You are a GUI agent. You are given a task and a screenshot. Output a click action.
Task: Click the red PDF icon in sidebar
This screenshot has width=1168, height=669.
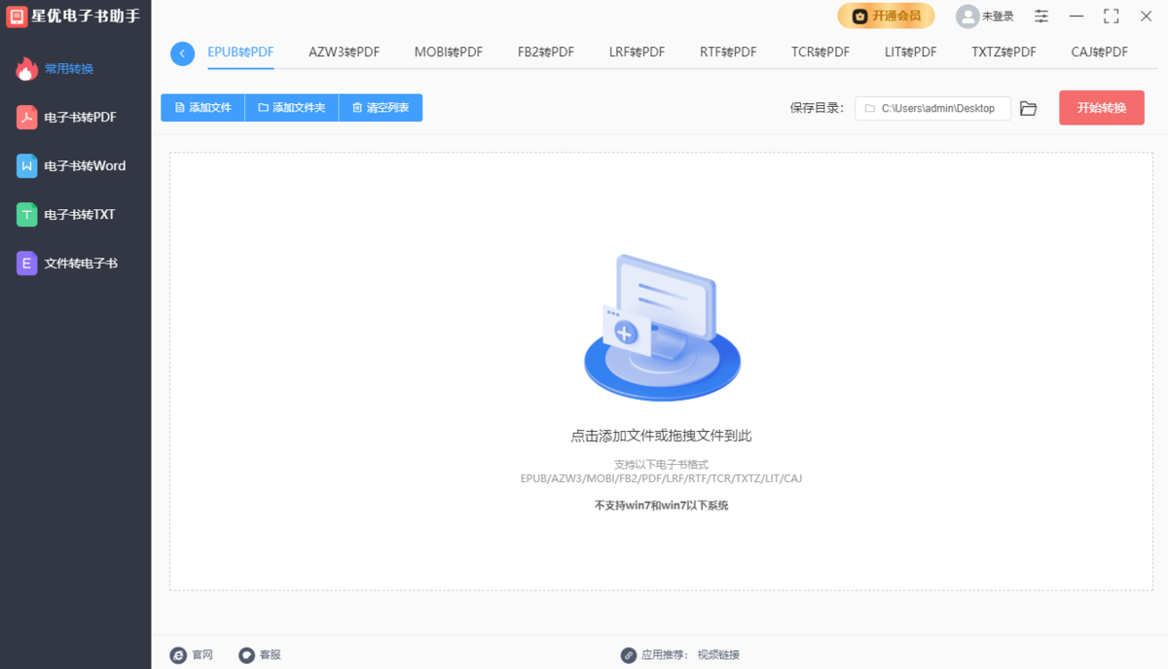[27, 117]
